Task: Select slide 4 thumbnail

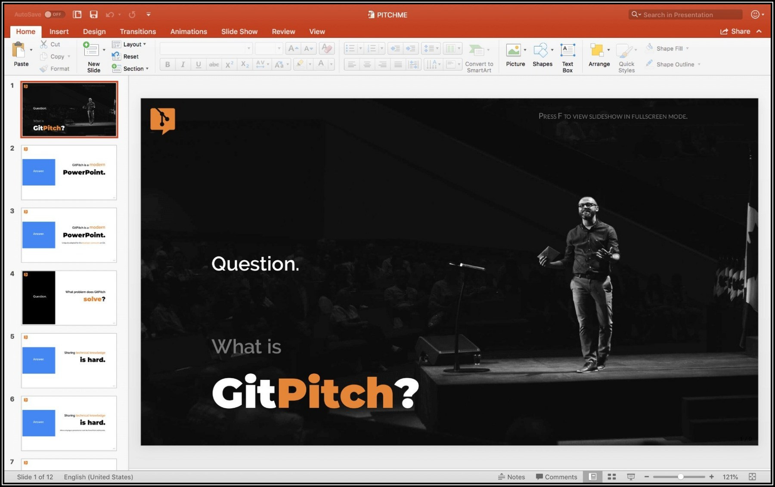Action: pyautogui.click(x=69, y=298)
